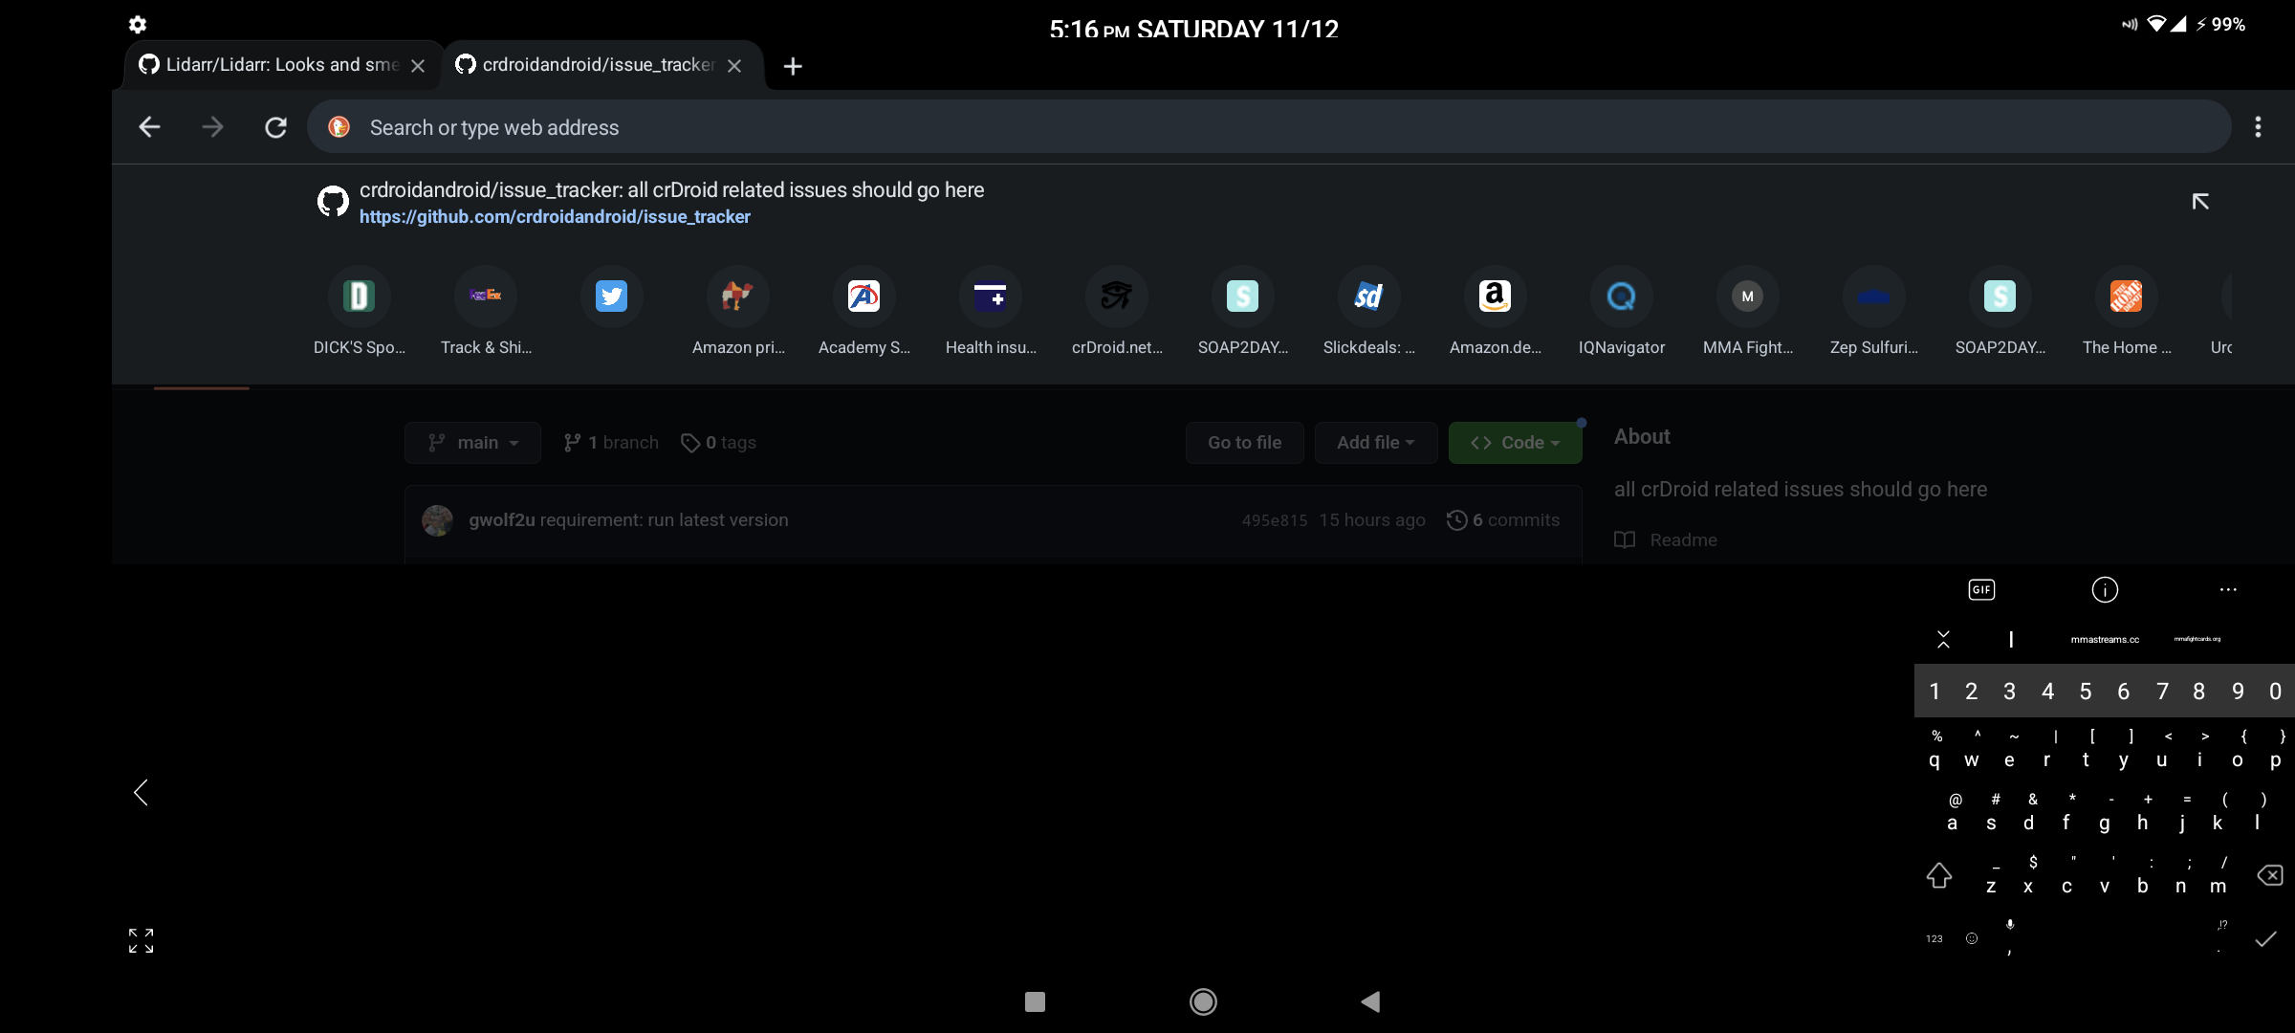Open the GIF picker on the keyboard

(x=1981, y=589)
